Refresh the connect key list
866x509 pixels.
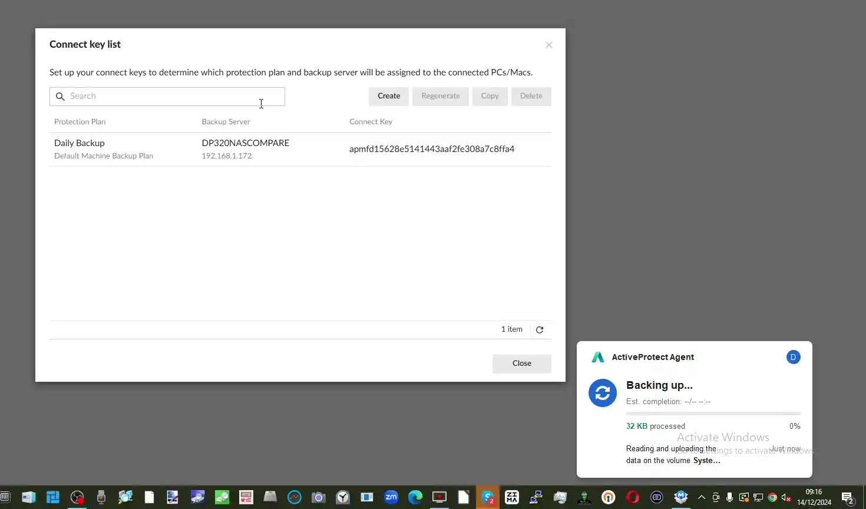539,329
